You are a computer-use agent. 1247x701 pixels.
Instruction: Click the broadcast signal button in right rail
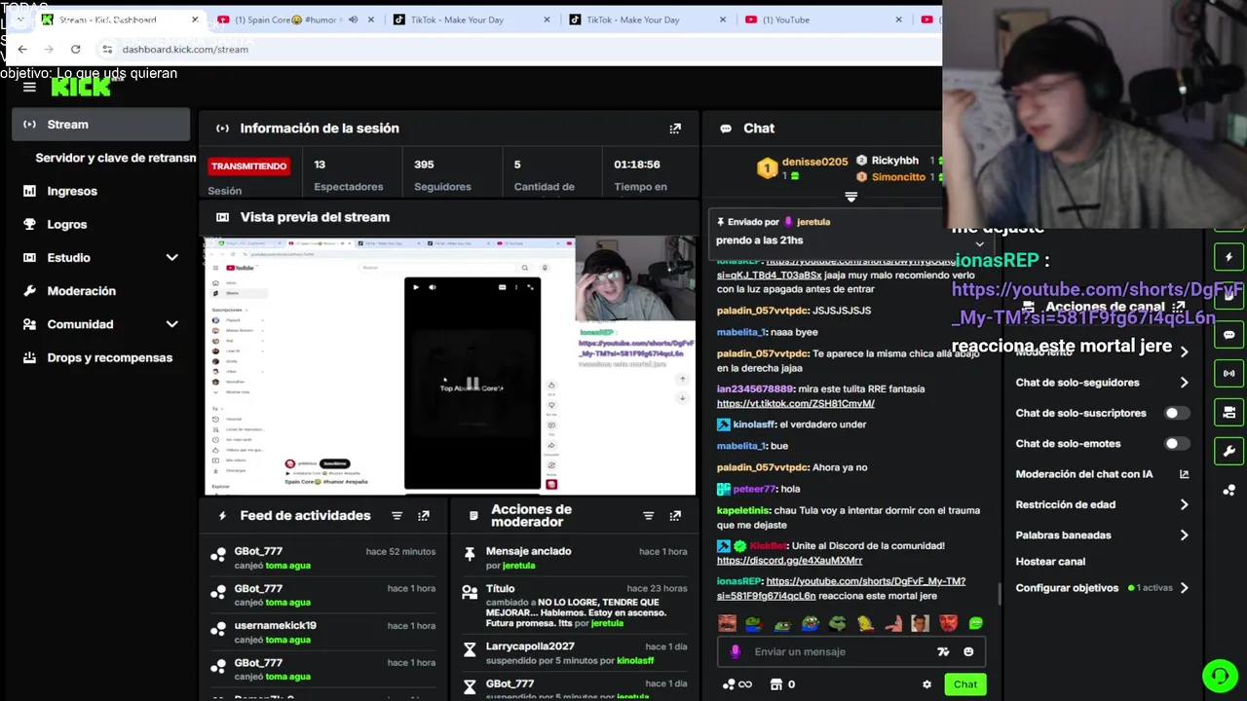(x=1228, y=373)
